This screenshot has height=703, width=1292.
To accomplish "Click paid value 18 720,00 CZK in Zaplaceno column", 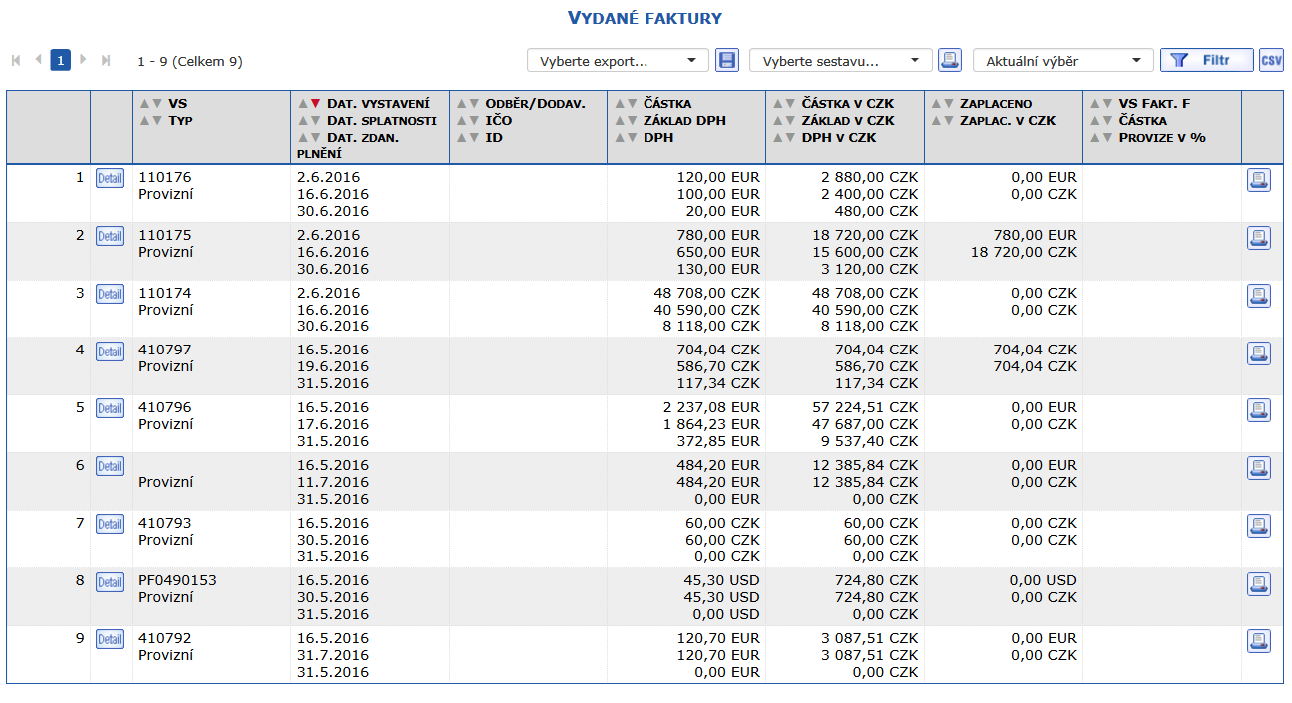I will [1024, 252].
